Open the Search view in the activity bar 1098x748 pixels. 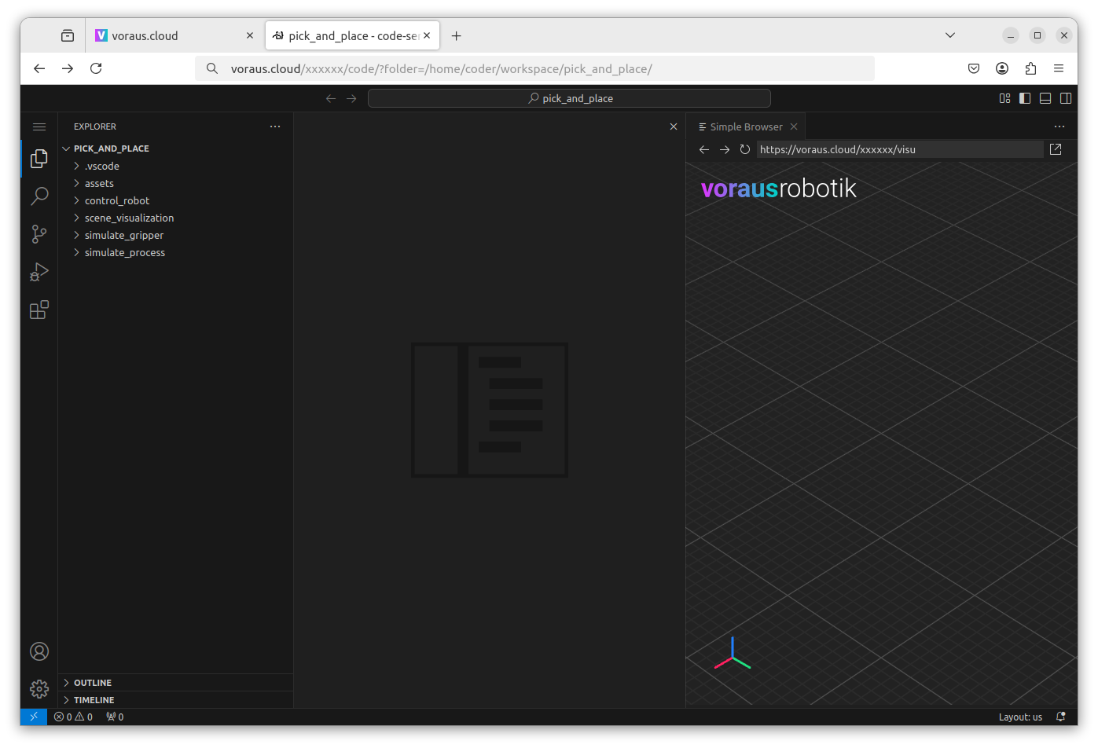point(39,196)
